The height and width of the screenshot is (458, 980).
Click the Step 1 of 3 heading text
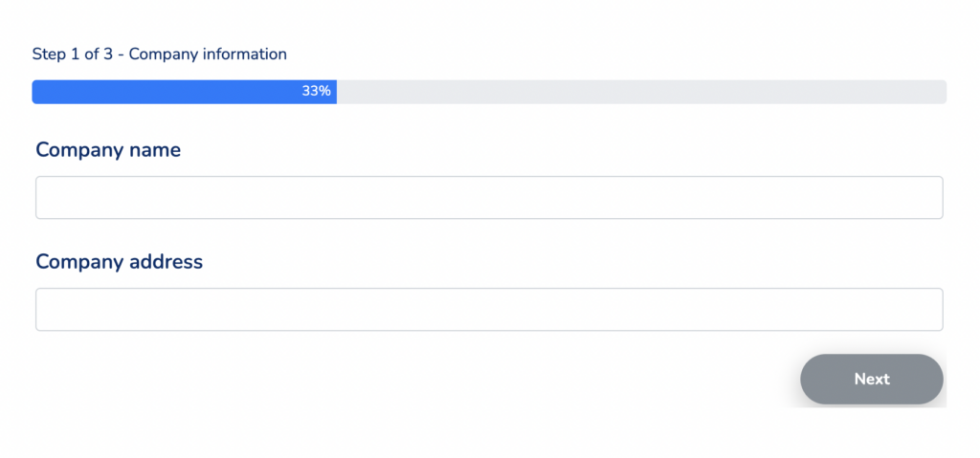tap(73, 55)
